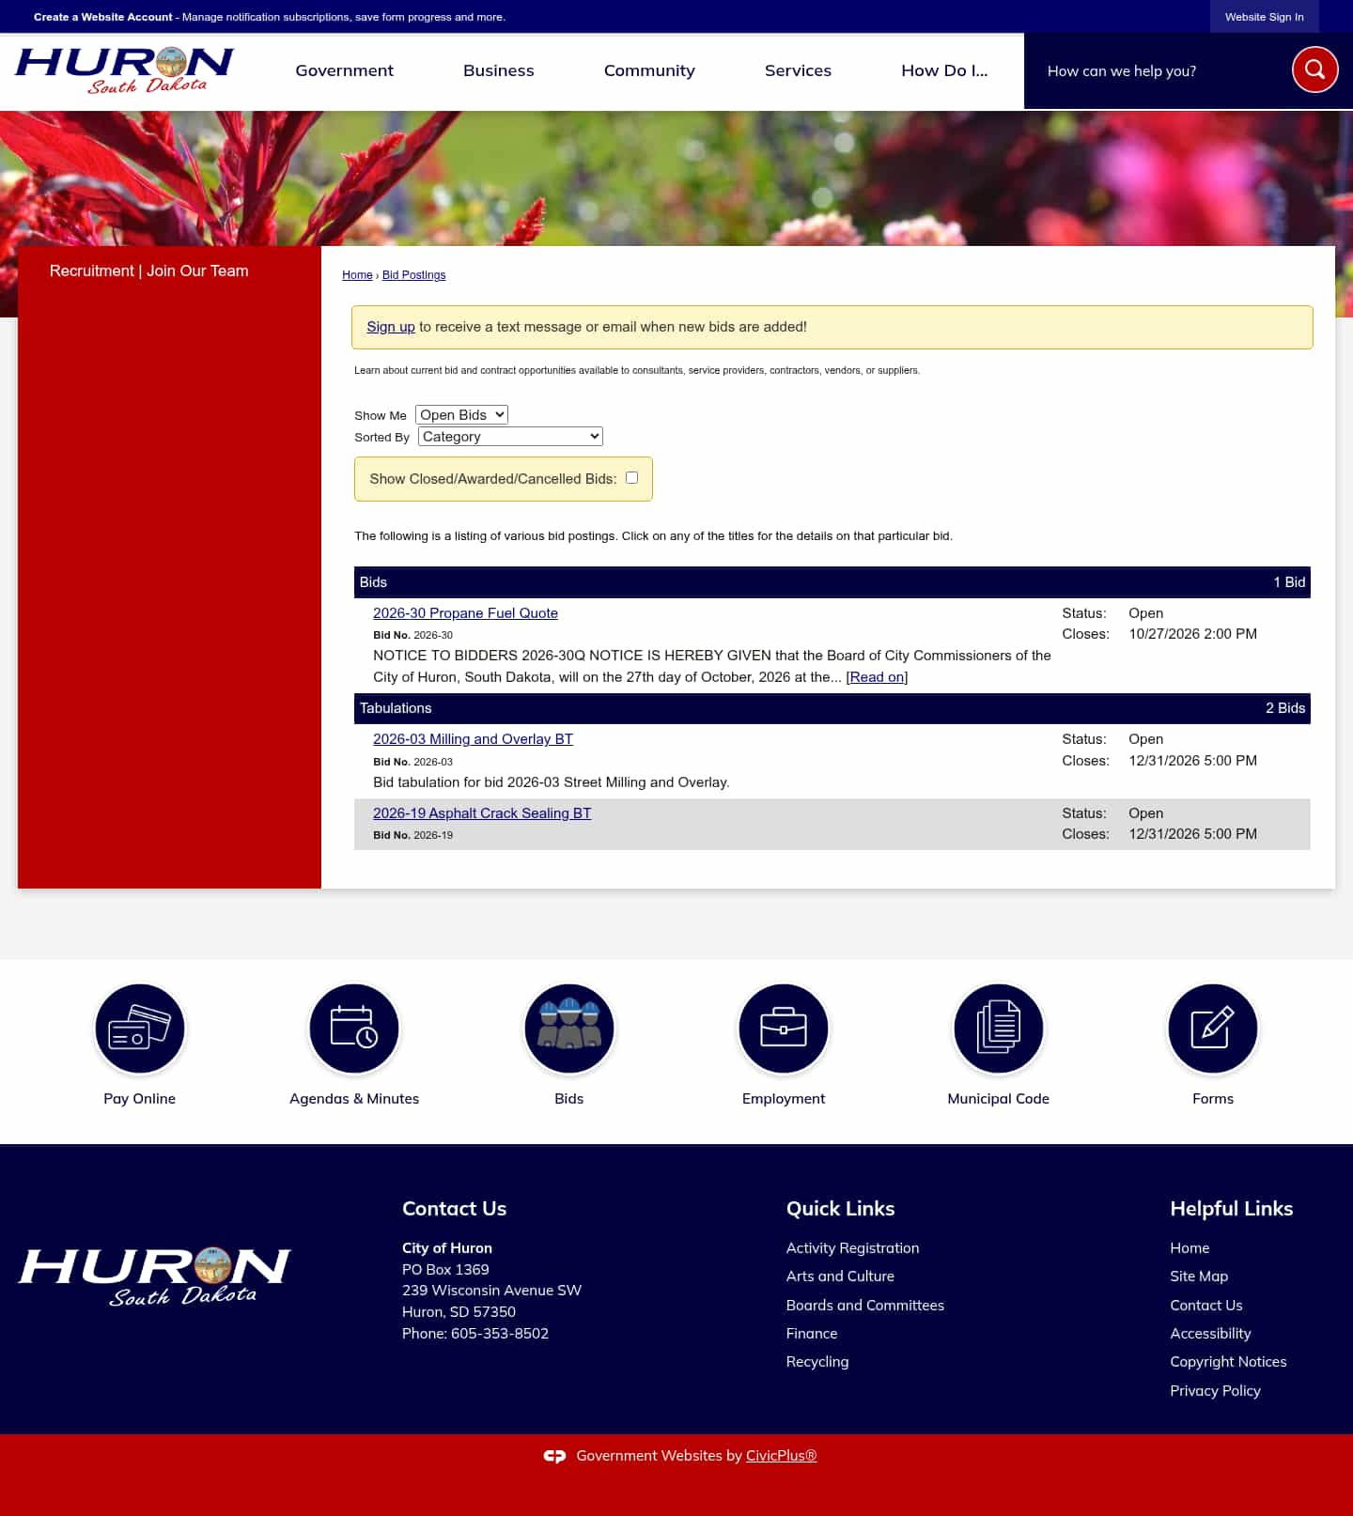Image resolution: width=1353 pixels, height=1516 pixels.
Task: Click the Huron South Dakota header logo
Action: click(x=125, y=70)
